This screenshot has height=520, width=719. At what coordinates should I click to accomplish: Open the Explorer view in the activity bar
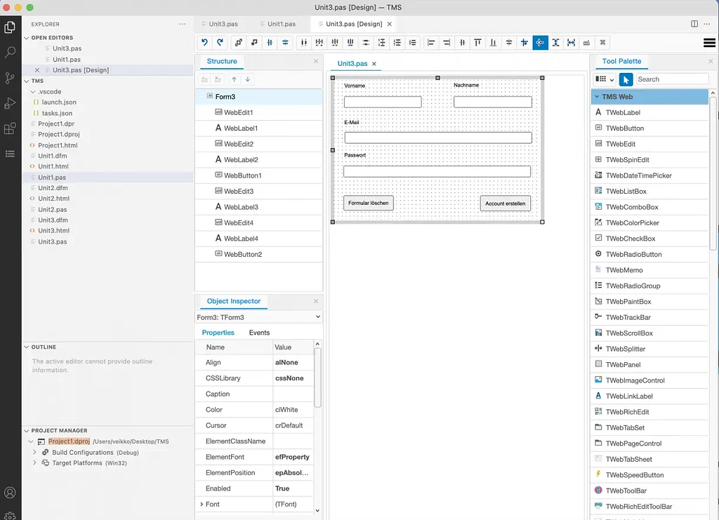click(10, 27)
